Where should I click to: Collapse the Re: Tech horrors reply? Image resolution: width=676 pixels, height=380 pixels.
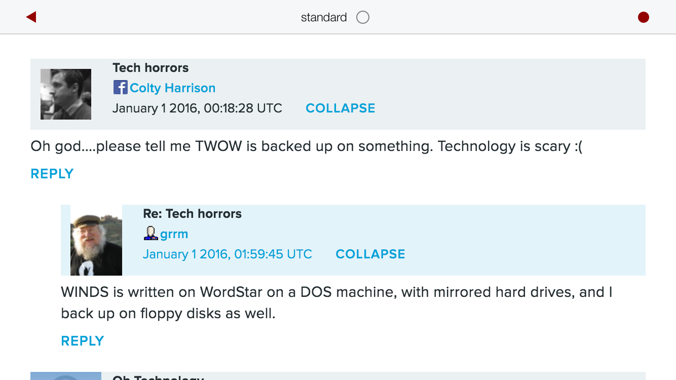click(x=370, y=254)
